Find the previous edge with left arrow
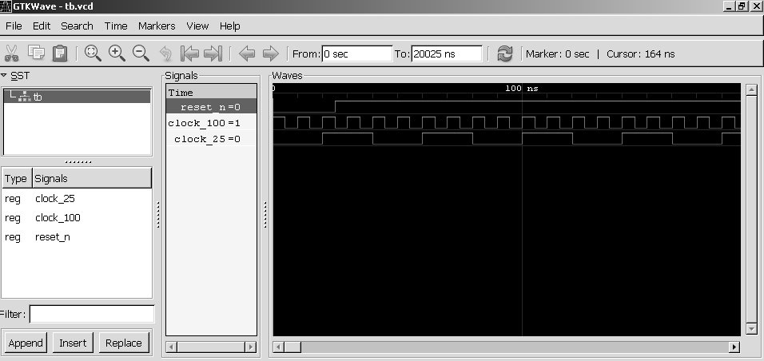Image resolution: width=764 pixels, height=361 pixels. 247,54
